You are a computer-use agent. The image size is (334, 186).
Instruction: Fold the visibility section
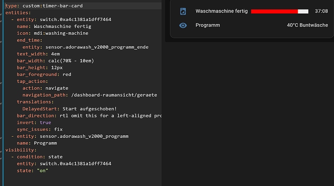[1, 151]
